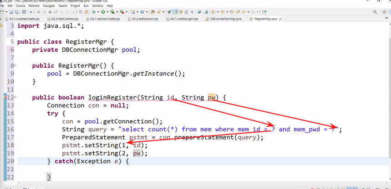Open the Edit menu
Screen dimensions: 391x189
(10, 5)
